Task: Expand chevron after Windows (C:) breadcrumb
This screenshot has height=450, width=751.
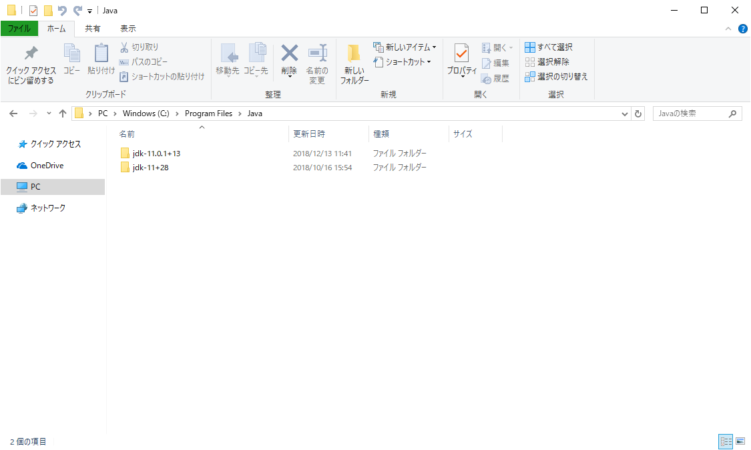Action: (x=177, y=114)
